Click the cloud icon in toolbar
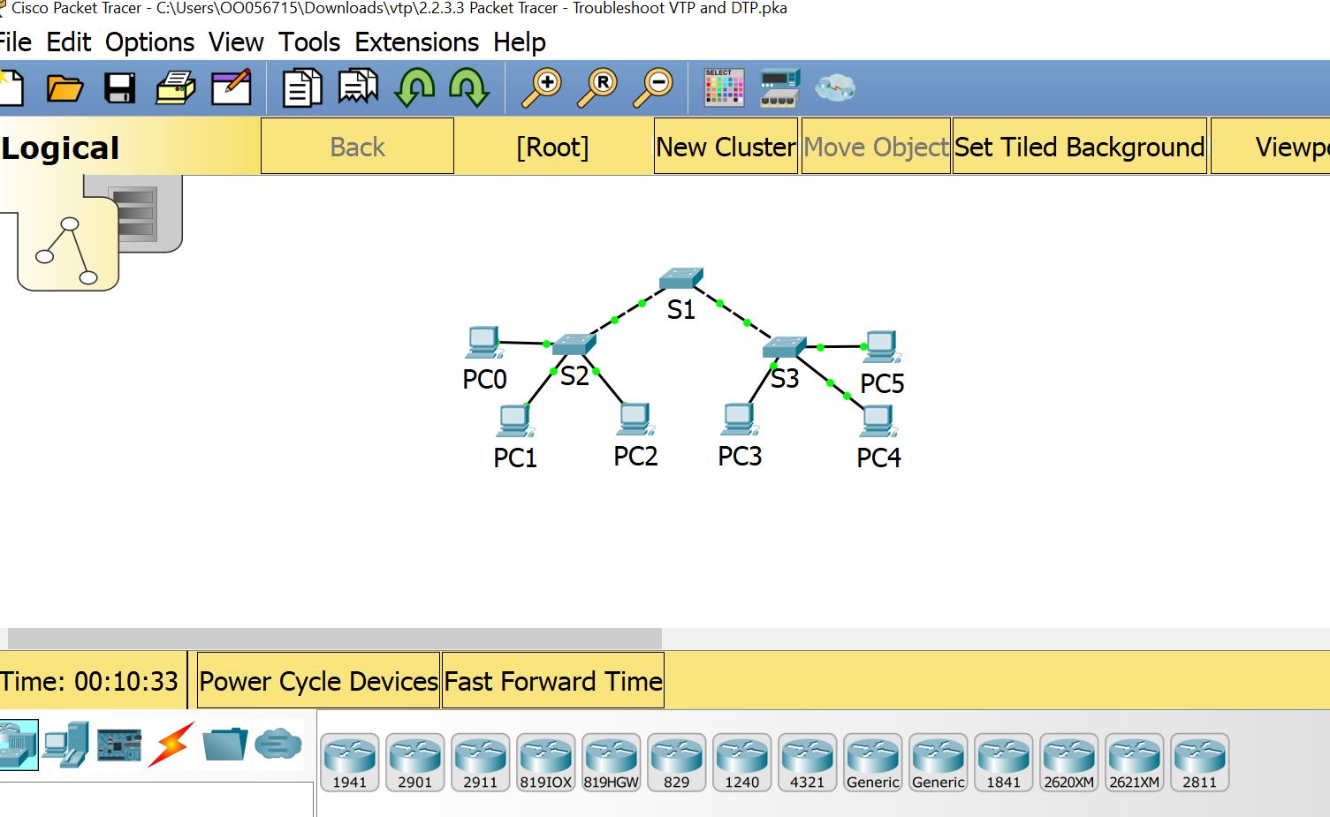This screenshot has width=1330, height=817. 835,87
